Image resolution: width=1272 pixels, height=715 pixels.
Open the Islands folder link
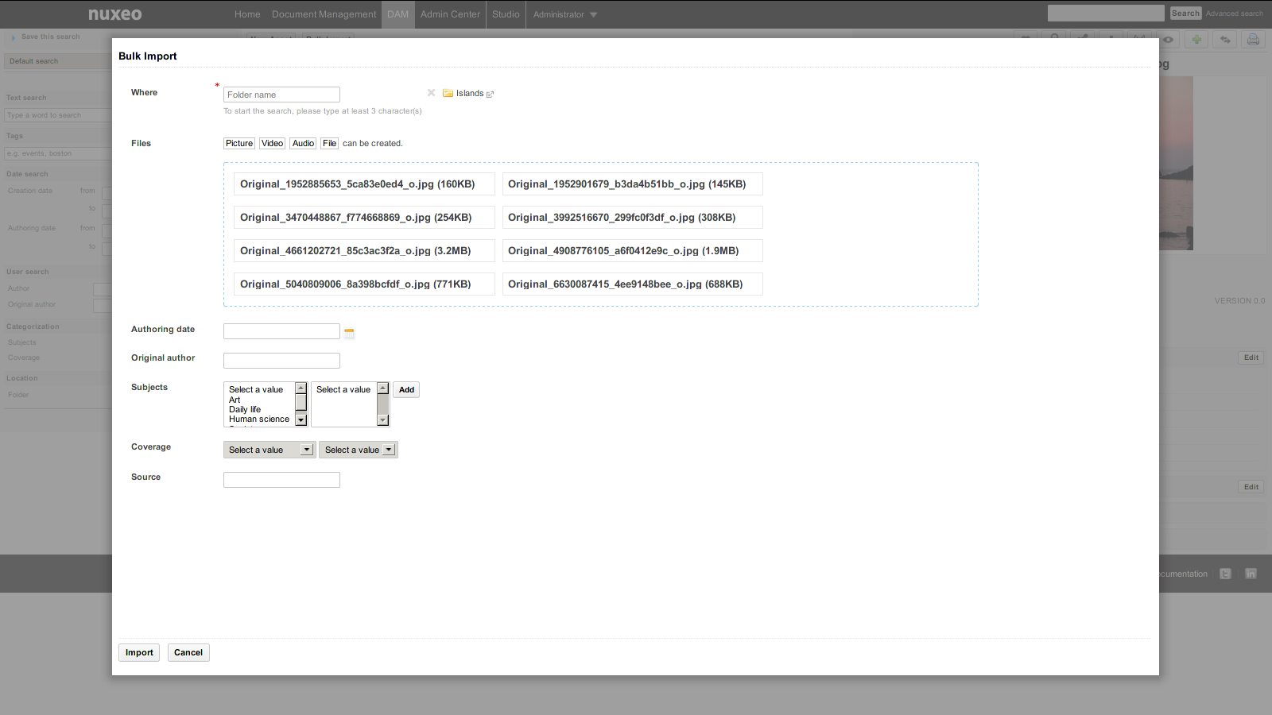click(470, 93)
